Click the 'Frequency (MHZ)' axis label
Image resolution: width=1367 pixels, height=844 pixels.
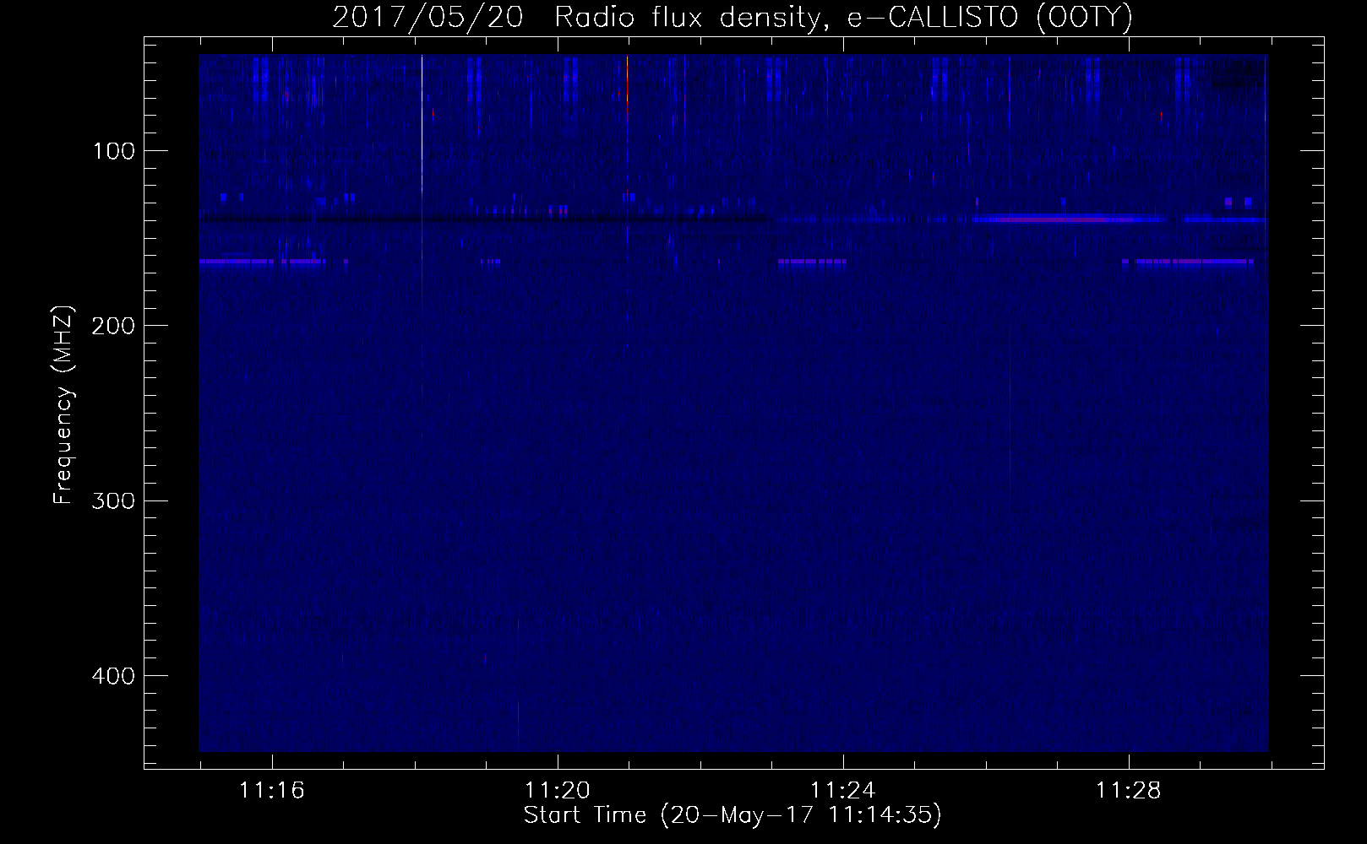coord(63,405)
